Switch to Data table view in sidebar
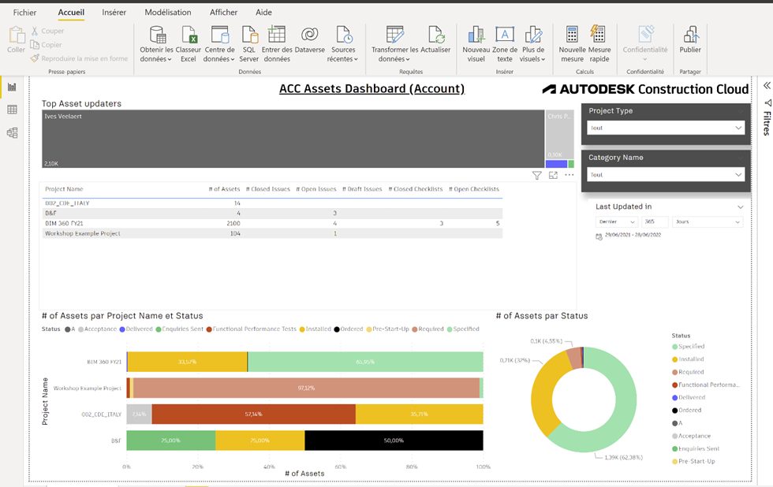 tap(12, 110)
